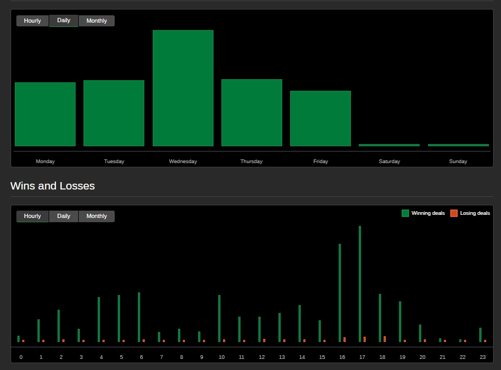Click the losing deals bar at hour 17

tap(365, 339)
